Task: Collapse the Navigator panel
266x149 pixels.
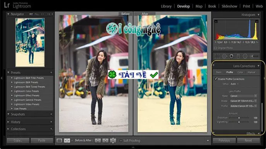Action: click(8, 14)
